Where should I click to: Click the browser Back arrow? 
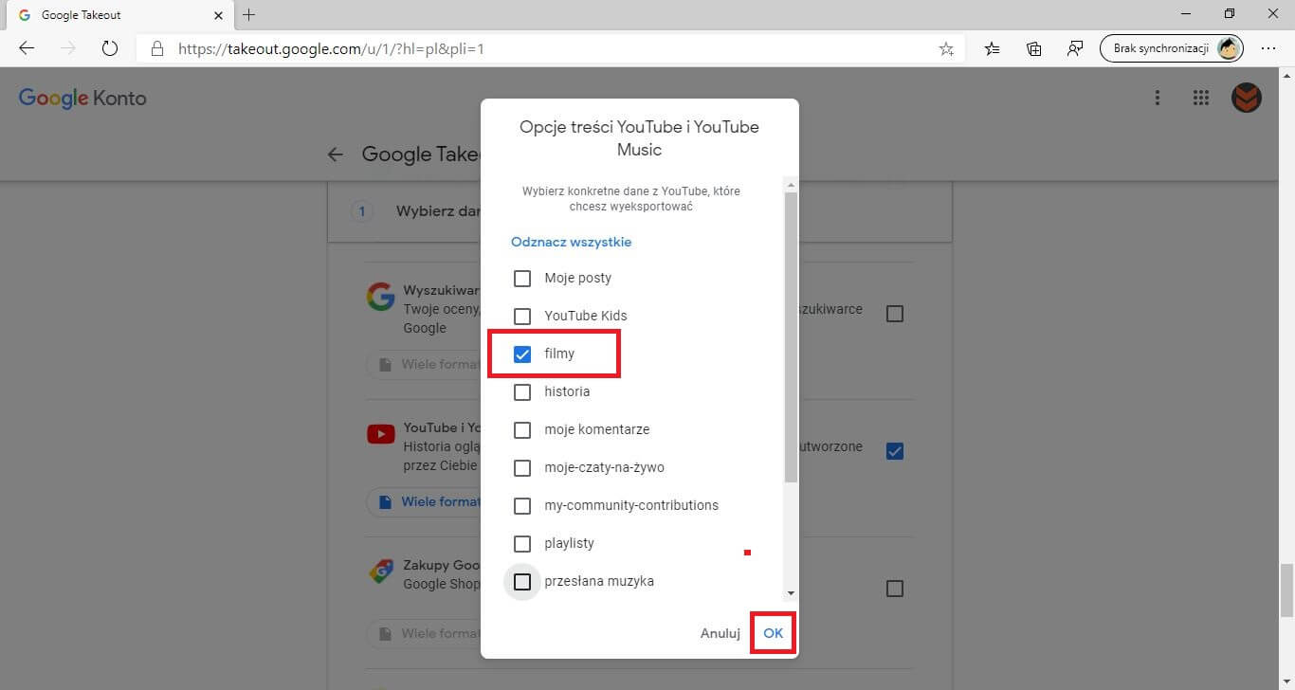tap(27, 48)
